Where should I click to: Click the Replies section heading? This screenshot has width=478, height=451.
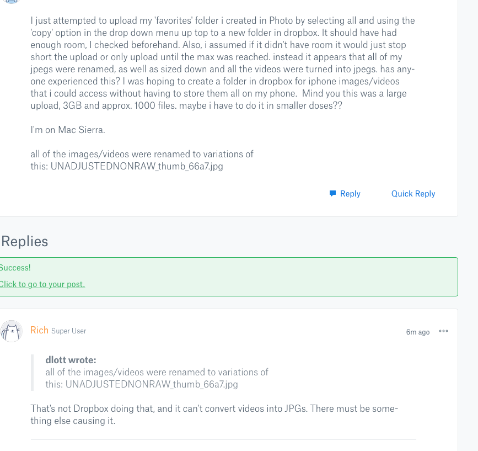(24, 241)
